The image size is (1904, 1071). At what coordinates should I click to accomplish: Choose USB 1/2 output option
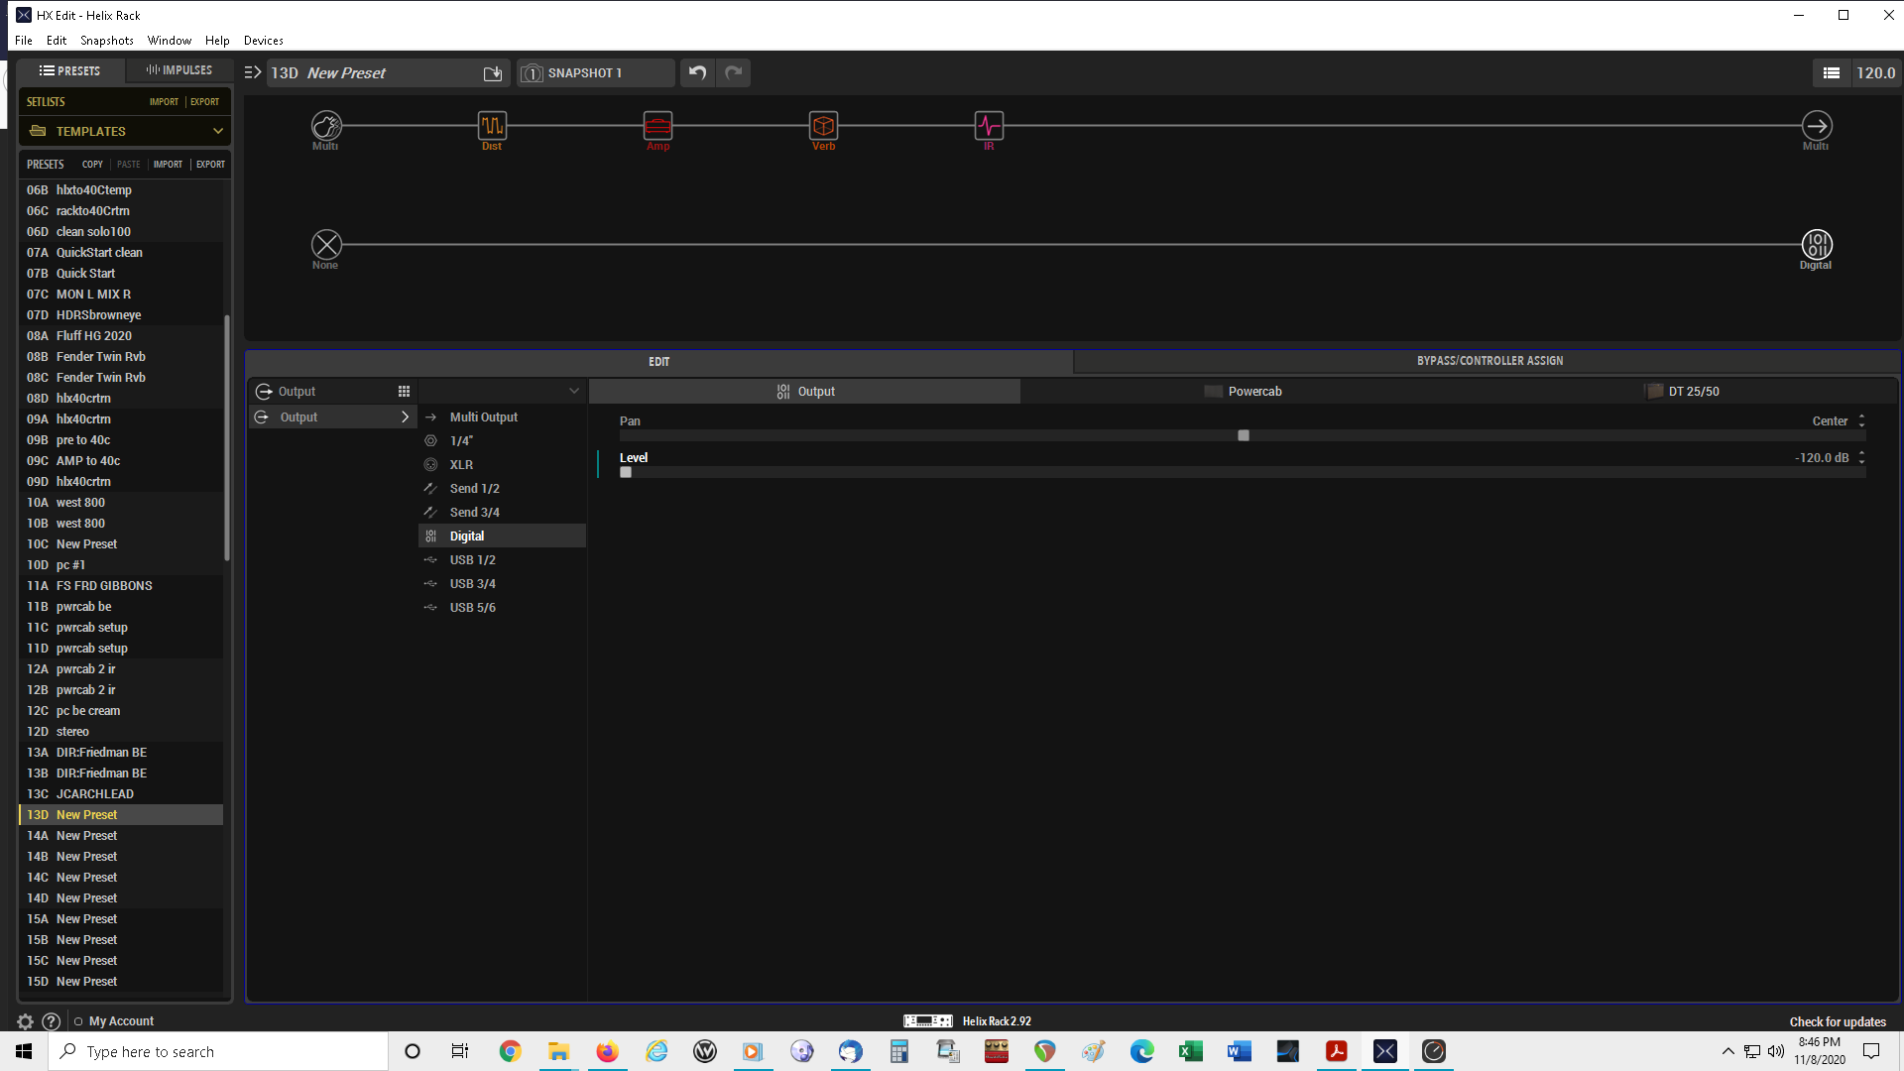coord(472,560)
